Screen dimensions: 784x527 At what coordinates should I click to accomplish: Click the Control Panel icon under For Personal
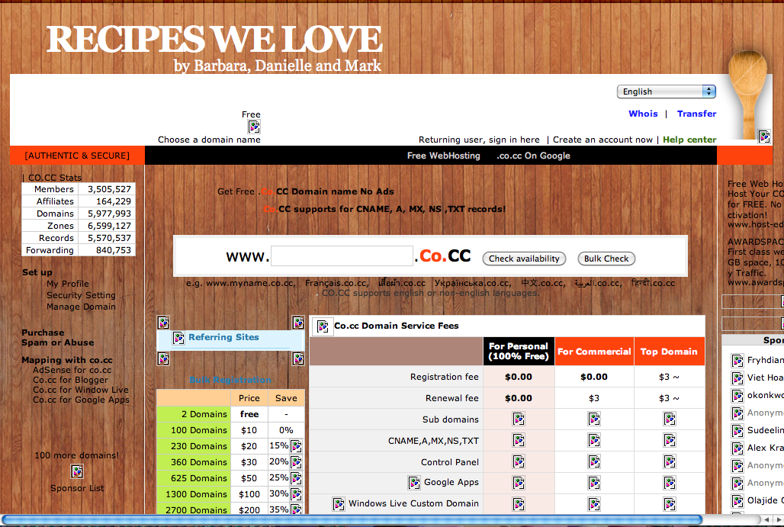click(519, 461)
